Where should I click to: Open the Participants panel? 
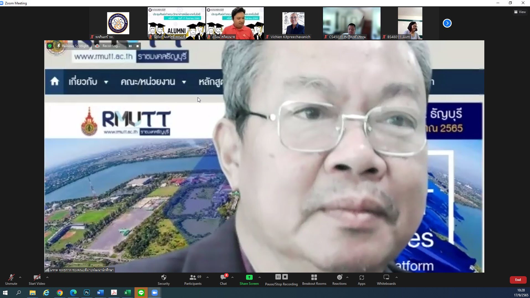(x=193, y=279)
